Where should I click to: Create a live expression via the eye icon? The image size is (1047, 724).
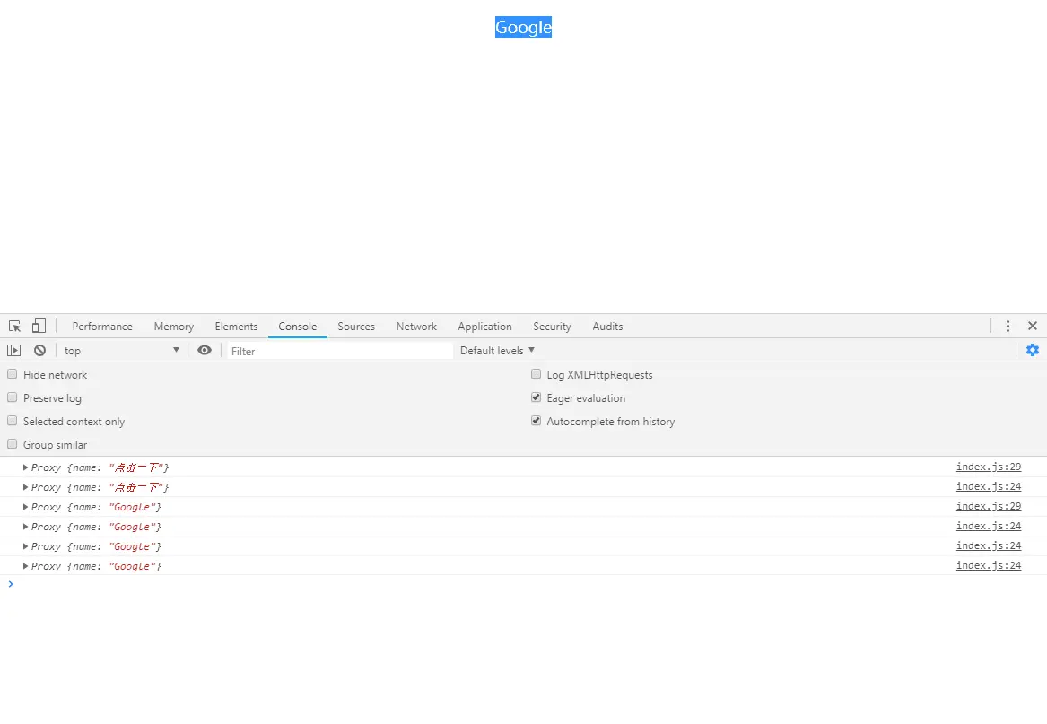click(x=205, y=350)
